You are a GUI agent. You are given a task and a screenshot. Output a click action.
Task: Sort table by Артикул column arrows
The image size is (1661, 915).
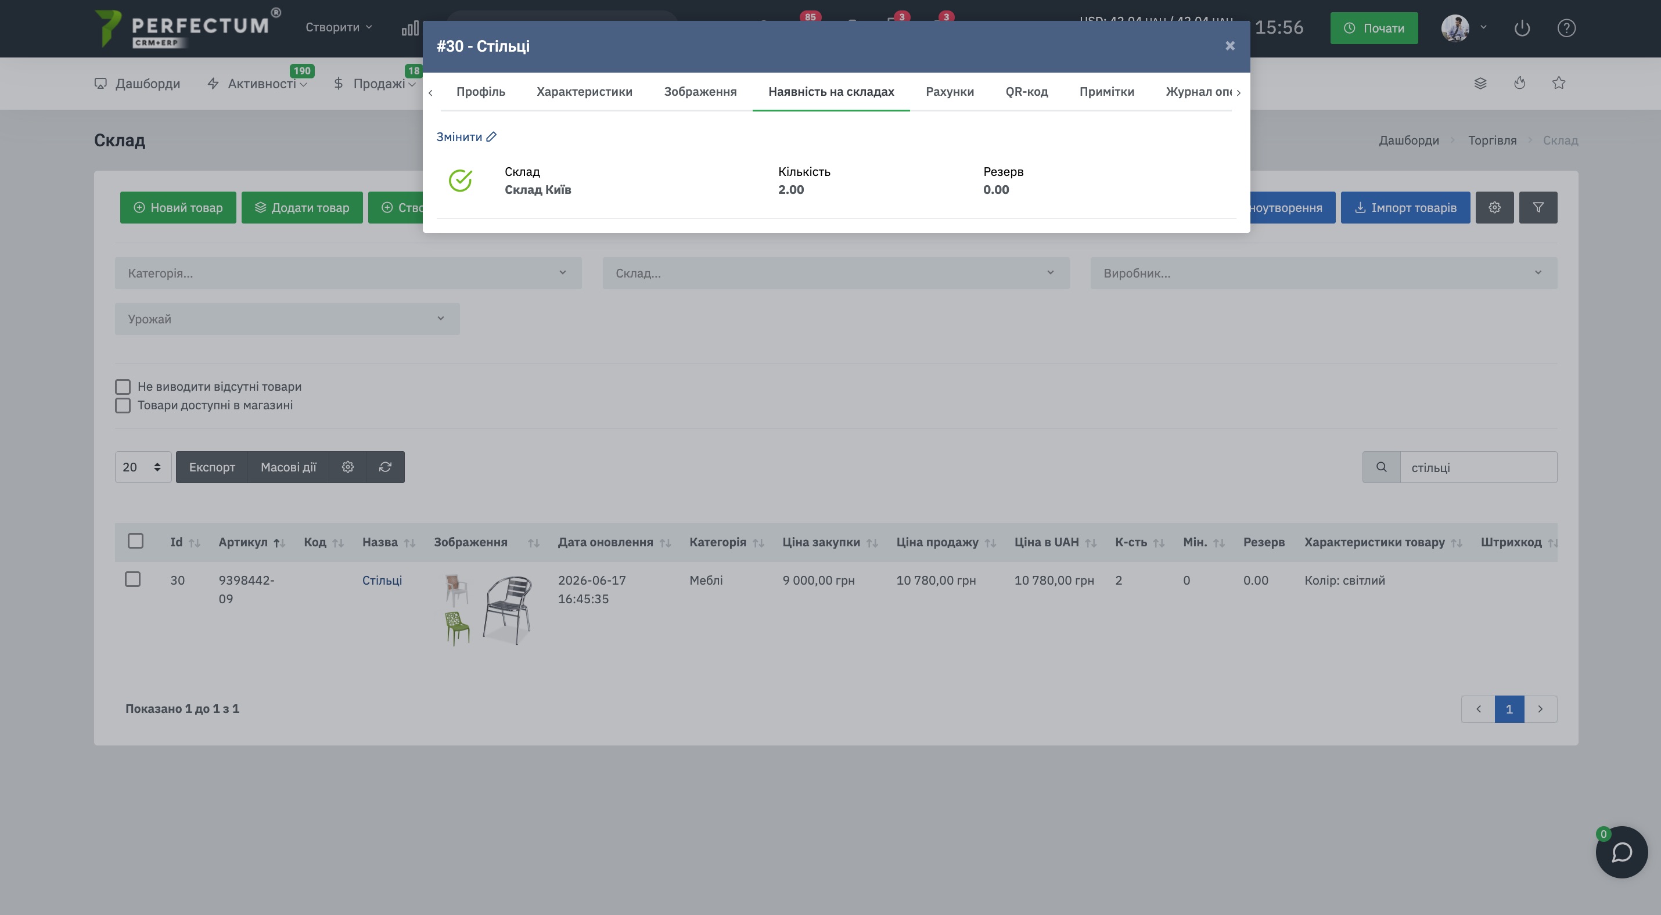(279, 543)
